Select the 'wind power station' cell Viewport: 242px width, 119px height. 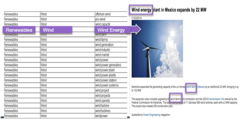point(111,80)
